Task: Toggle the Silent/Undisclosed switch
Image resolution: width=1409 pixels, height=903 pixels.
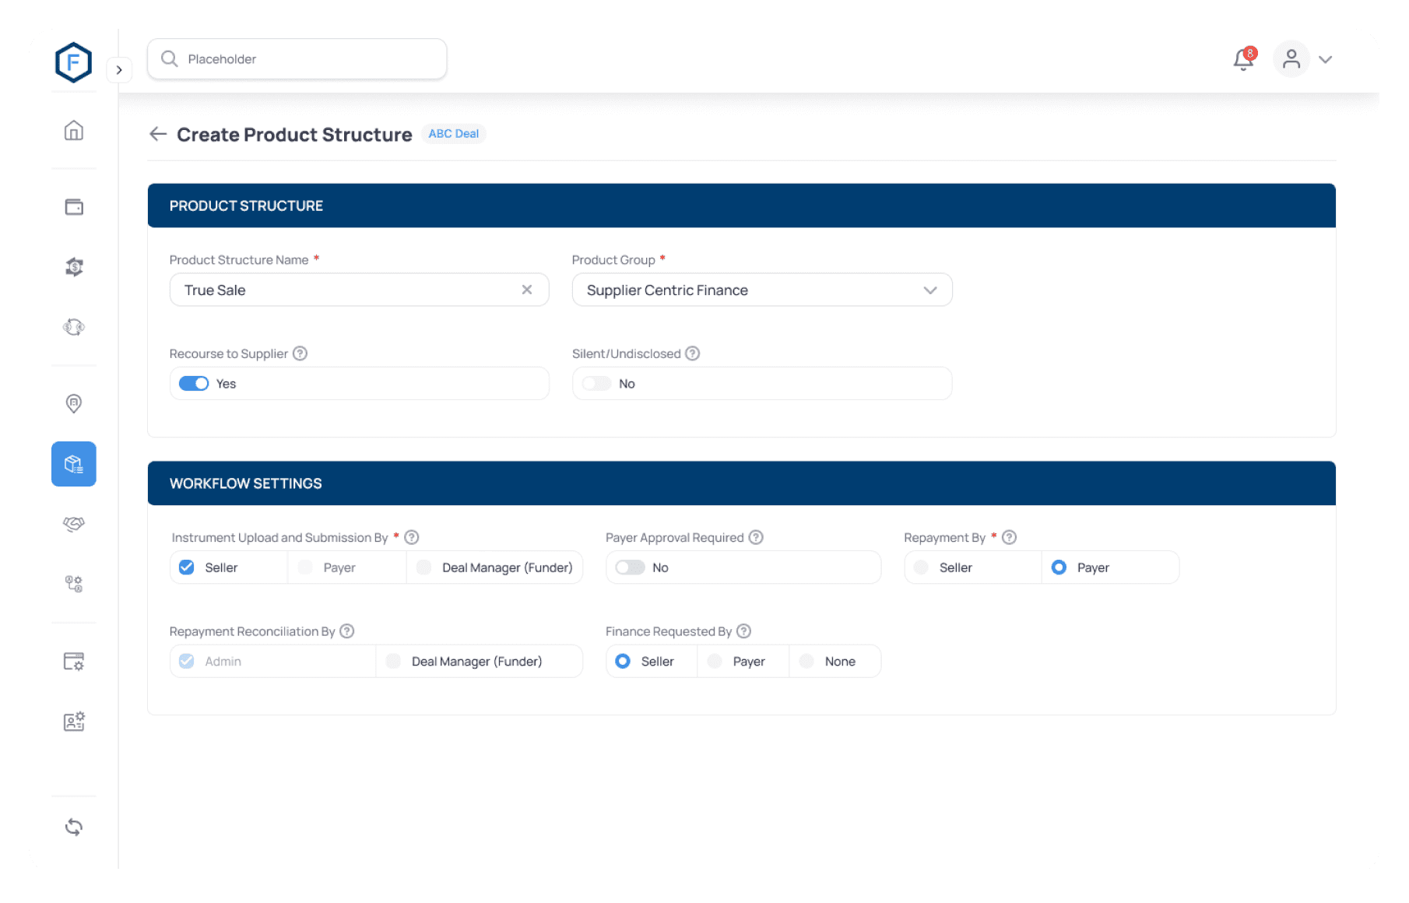Action: click(596, 384)
